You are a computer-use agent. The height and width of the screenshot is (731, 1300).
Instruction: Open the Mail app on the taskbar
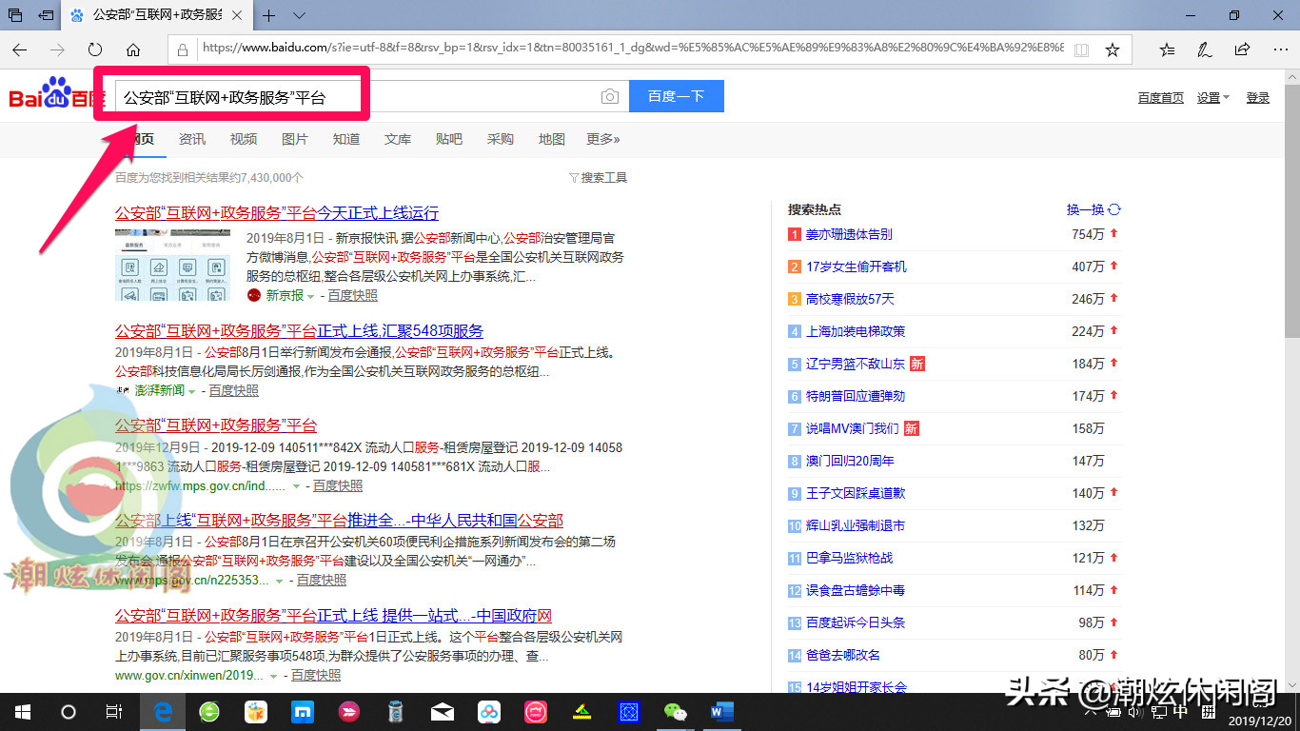(443, 711)
